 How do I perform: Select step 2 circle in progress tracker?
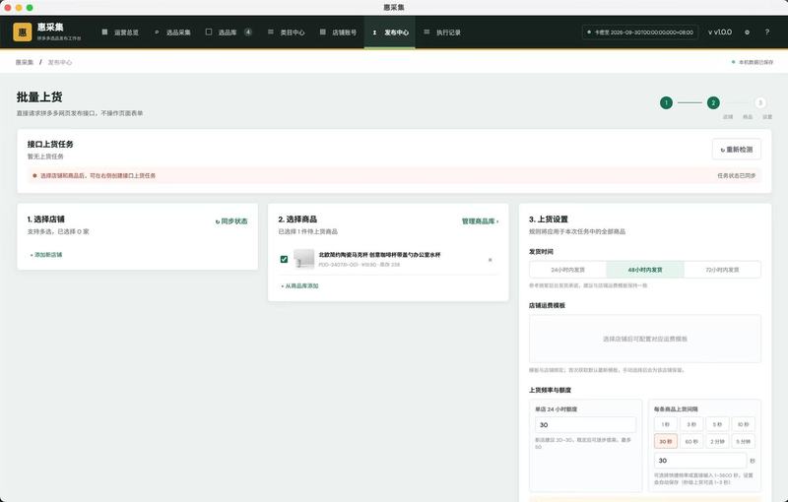[713, 103]
